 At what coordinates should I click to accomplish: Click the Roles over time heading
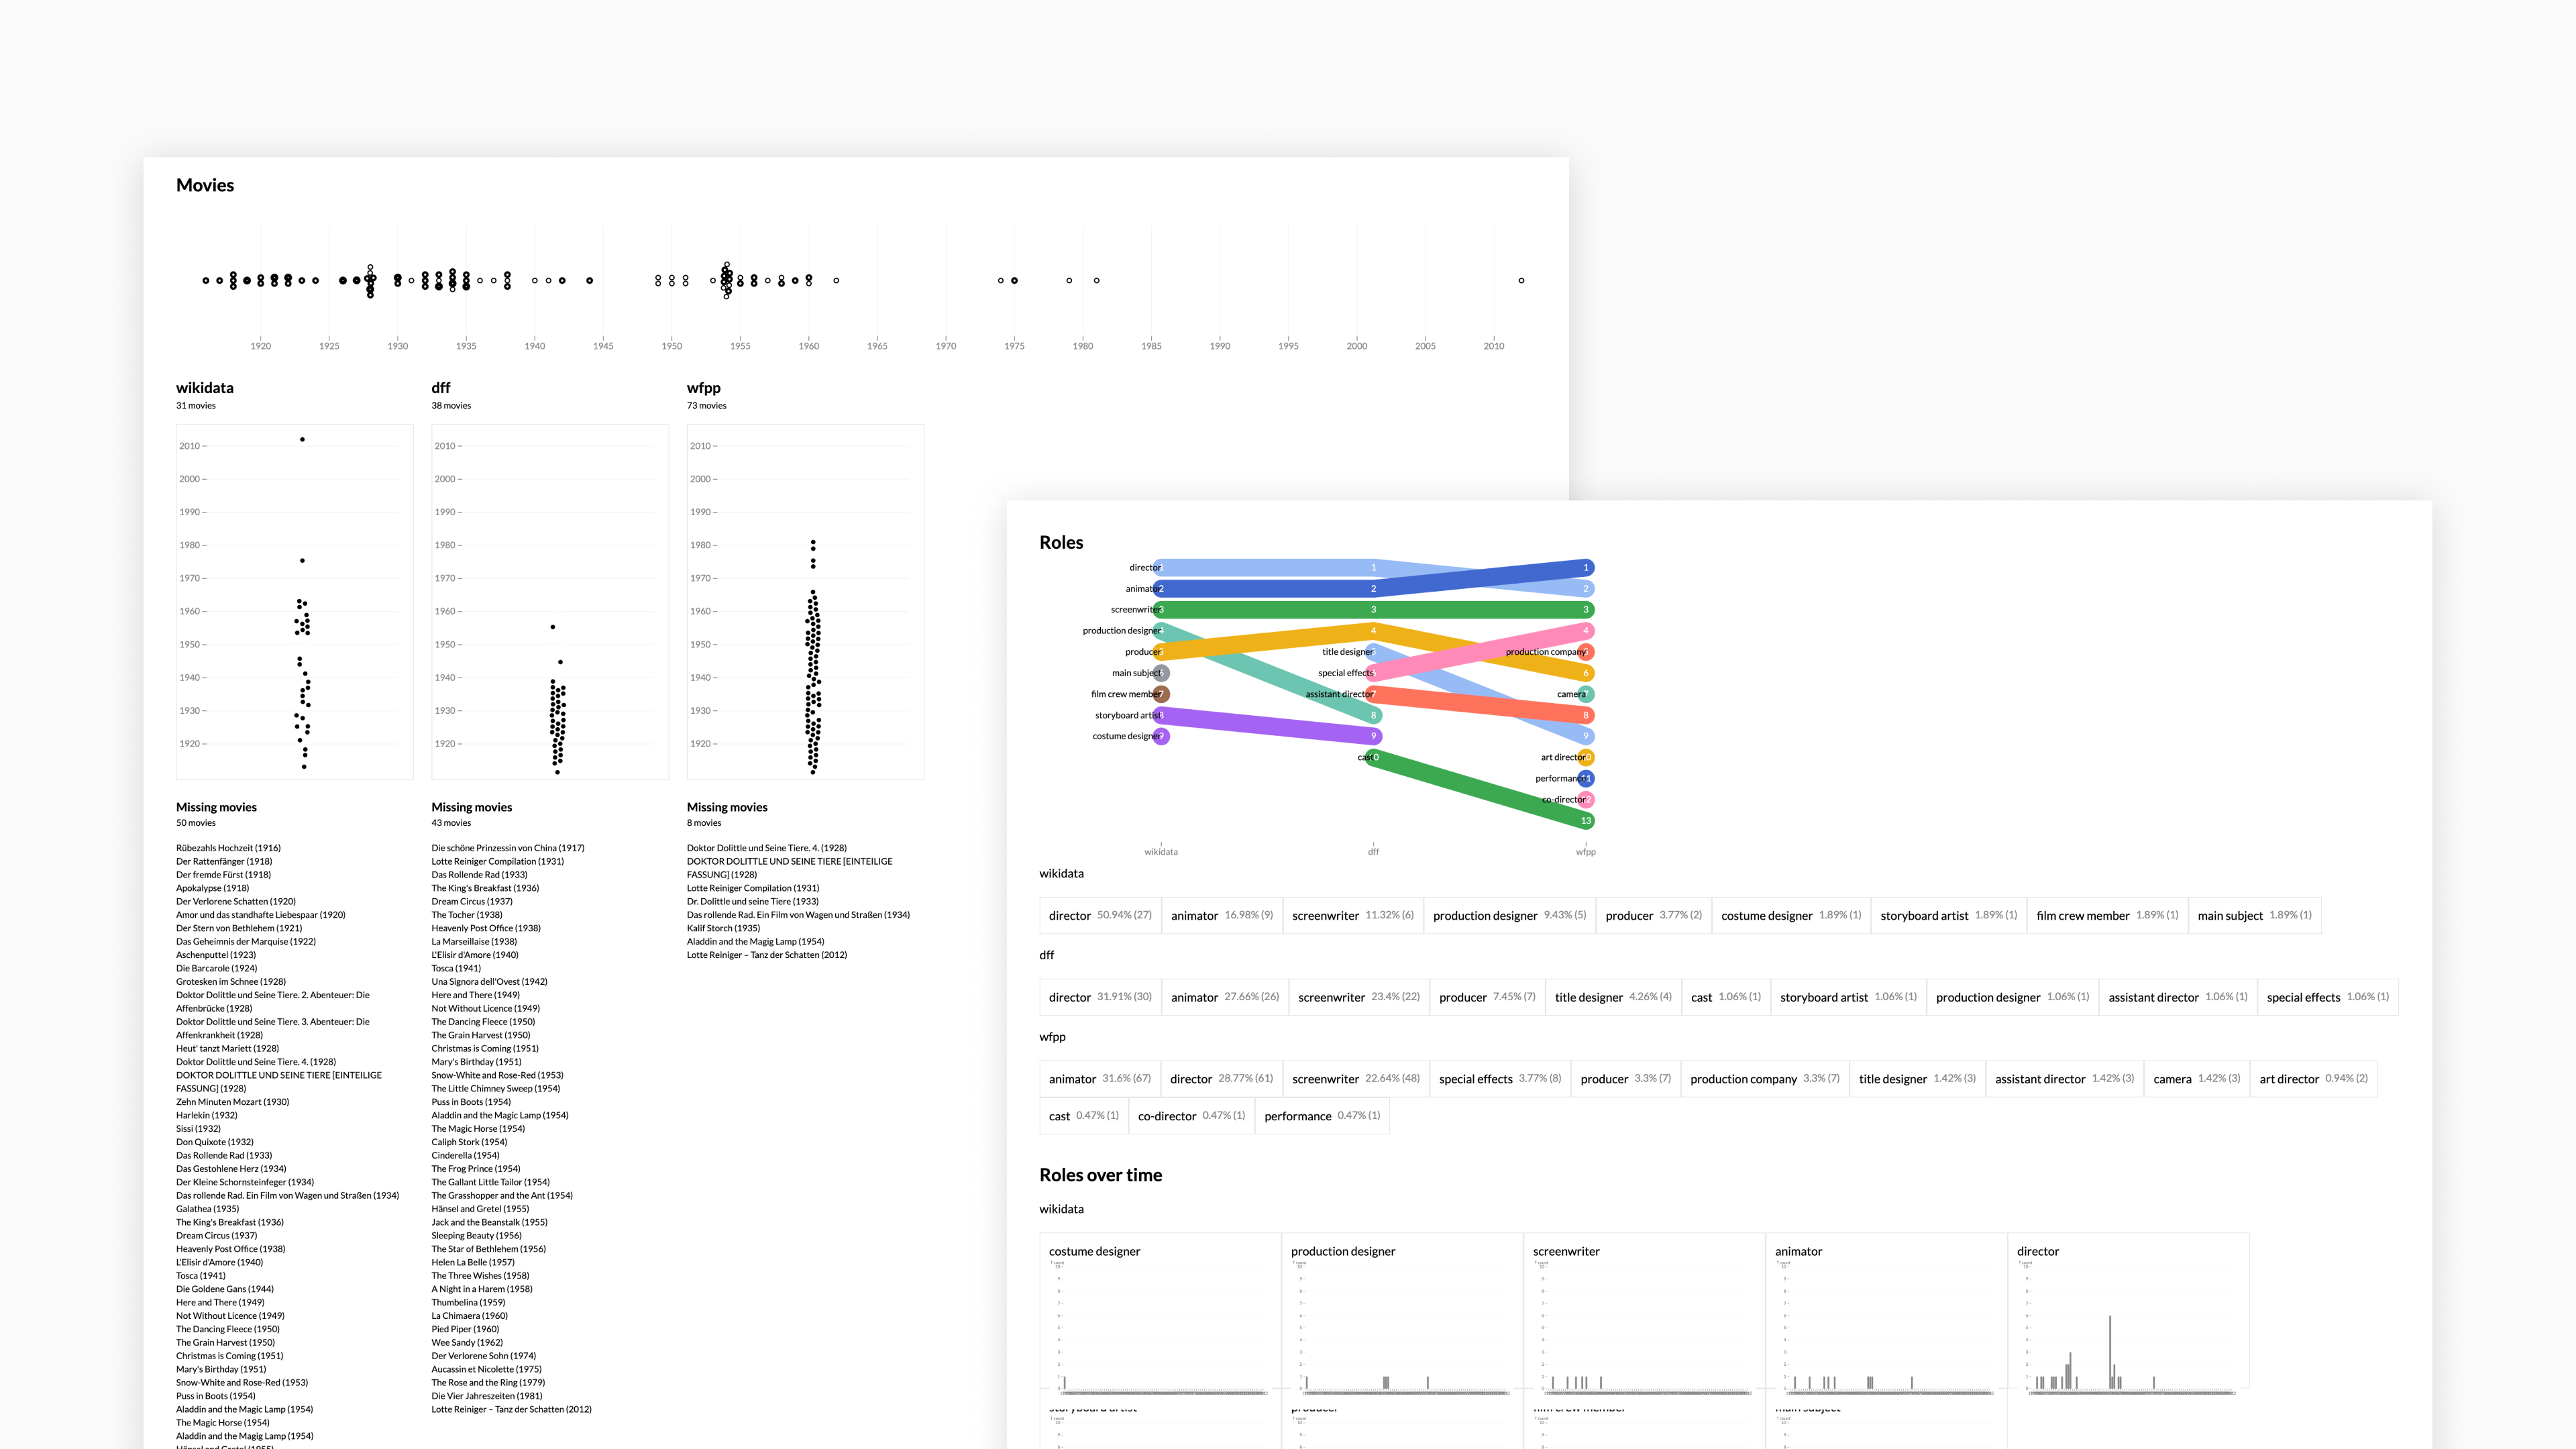(1100, 1175)
